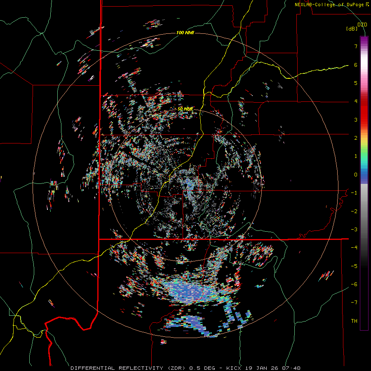Click the -6 value on the color scale
The width and height of the screenshot is (371, 371).
(354, 284)
